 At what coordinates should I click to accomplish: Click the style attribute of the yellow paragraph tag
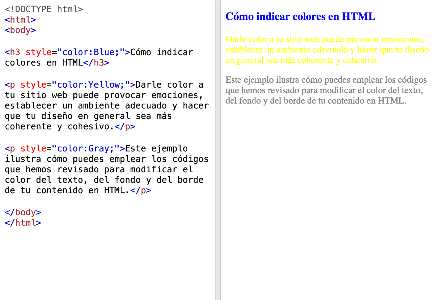coord(33,85)
